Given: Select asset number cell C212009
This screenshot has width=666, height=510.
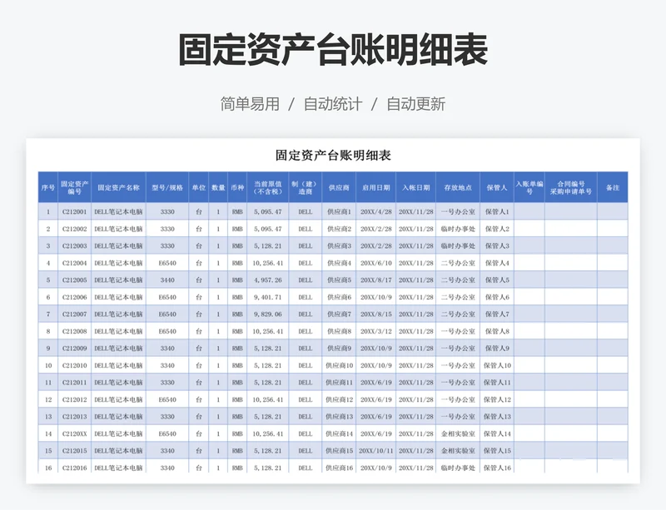Looking at the screenshot, I should (75, 349).
